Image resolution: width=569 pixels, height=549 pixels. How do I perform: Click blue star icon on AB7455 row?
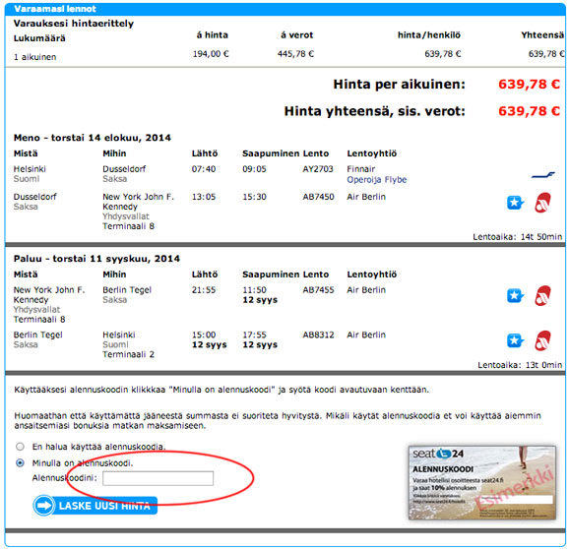(x=515, y=295)
